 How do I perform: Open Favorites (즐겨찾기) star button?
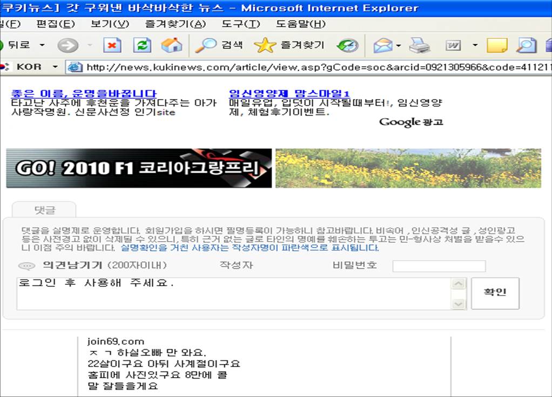tap(290, 45)
